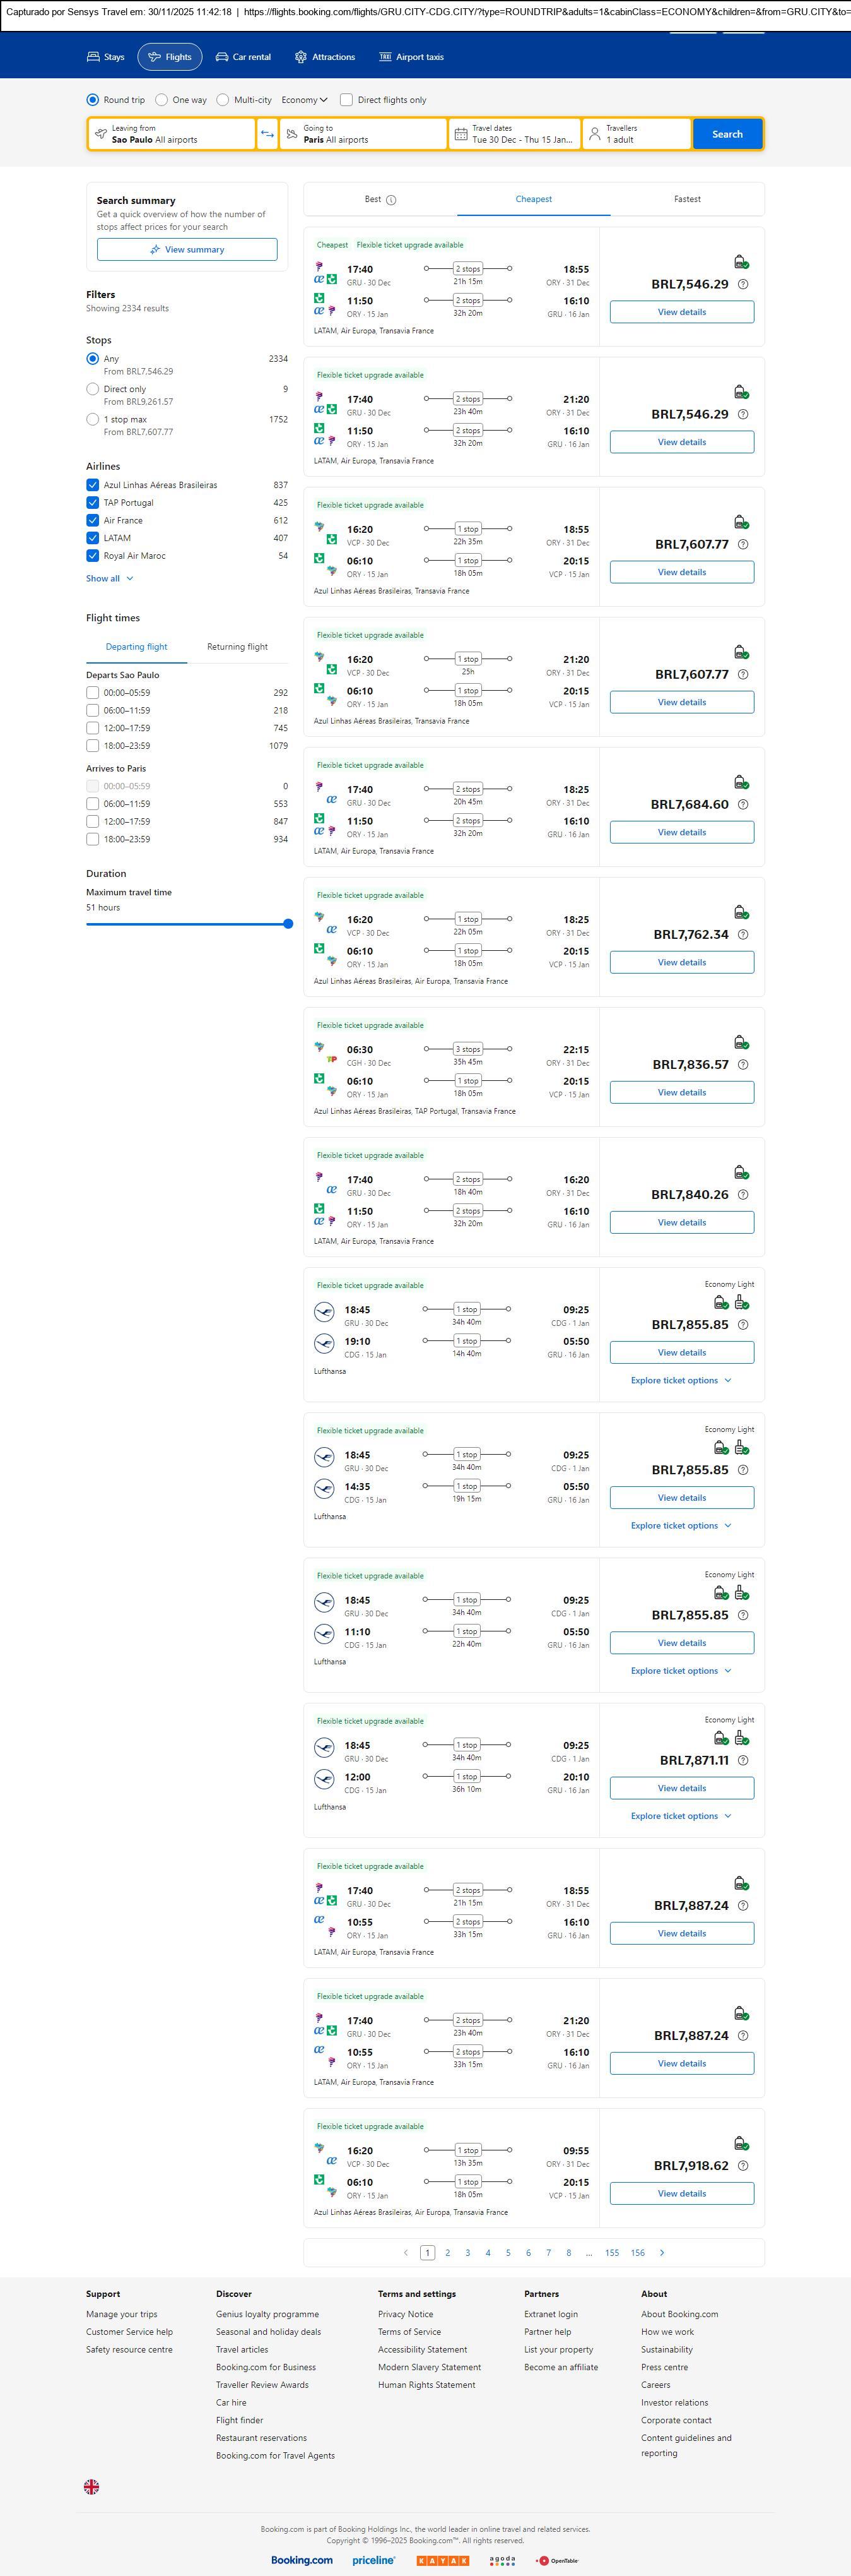The image size is (851, 2576).
Task: Click the info icon next to Best tab
Action: click(x=392, y=200)
